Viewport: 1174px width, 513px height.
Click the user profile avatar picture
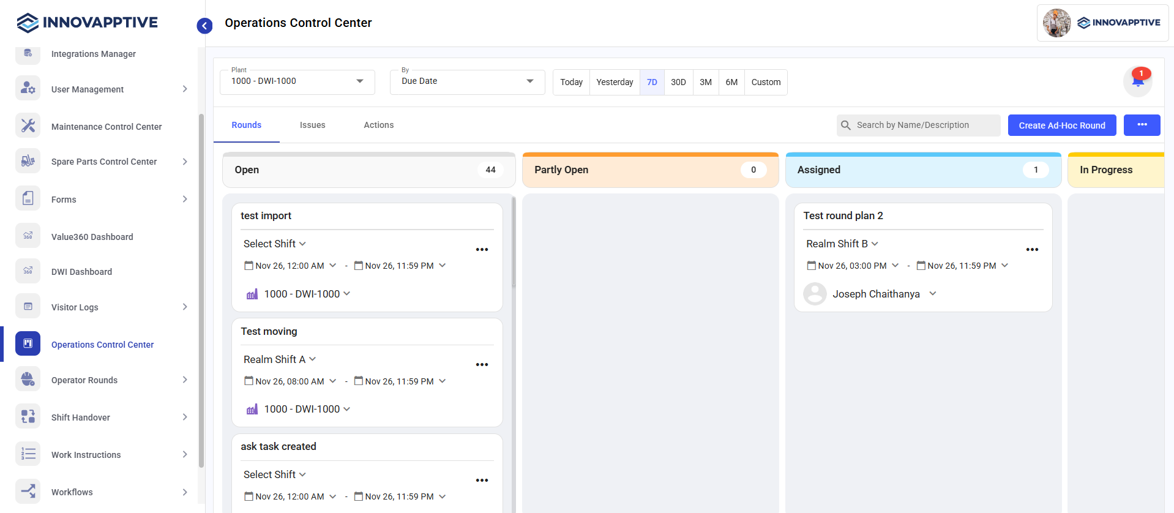[1056, 23]
